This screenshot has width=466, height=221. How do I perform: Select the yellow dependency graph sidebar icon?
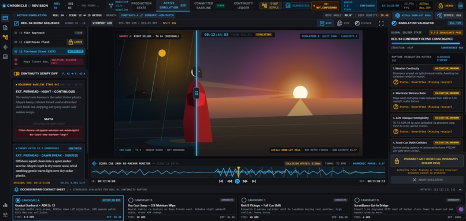pyautogui.click(x=5, y=37)
